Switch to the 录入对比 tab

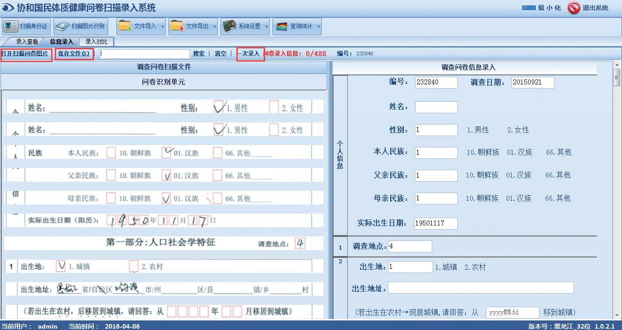click(96, 42)
